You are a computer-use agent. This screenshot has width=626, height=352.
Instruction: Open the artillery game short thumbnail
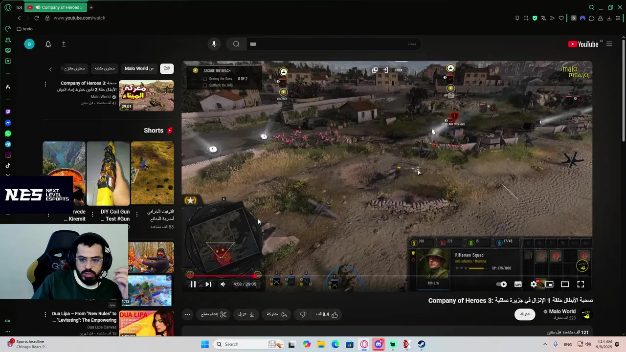pyautogui.click(x=152, y=174)
